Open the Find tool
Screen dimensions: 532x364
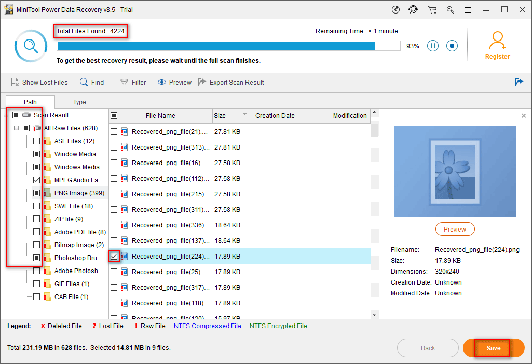(92, 82)
